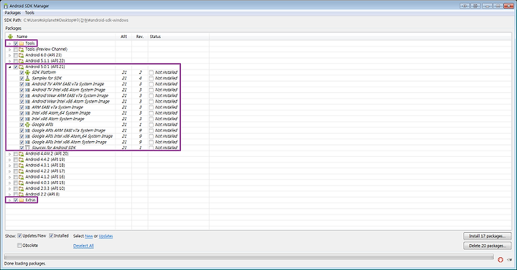This screenshot has width=517, height=270.
Task: Click the loading progress bar at the bottom
Action: 249,257
